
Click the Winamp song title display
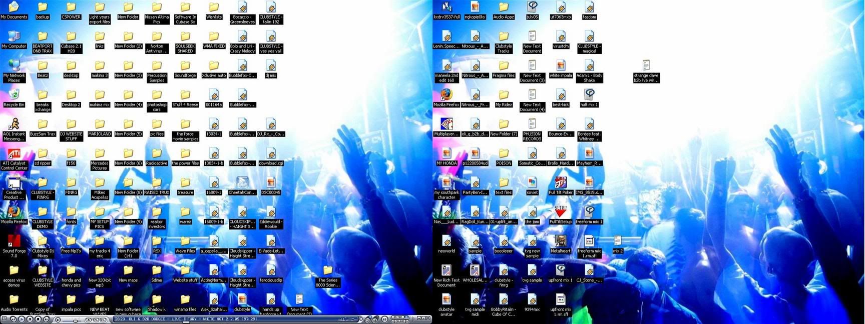tap(193, 318)
